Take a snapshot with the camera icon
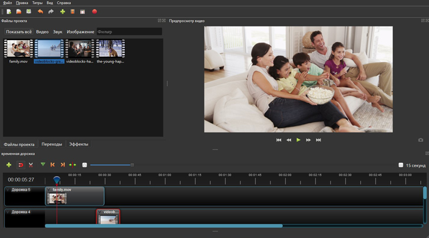Screen dimensions: 429x238 [420, 140]
